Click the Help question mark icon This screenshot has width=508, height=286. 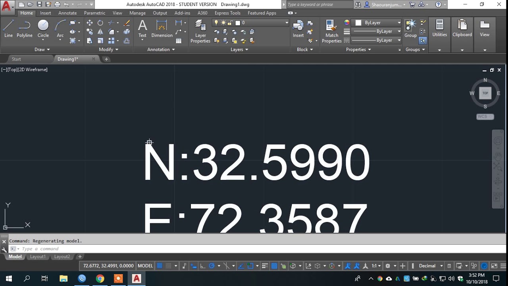tap(438, 4)
